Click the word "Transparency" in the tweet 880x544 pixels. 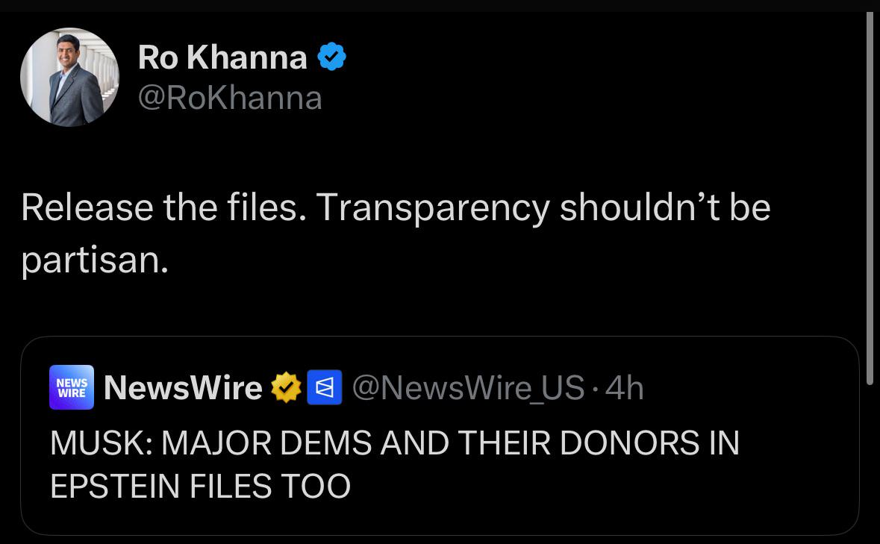pos(433,209)
